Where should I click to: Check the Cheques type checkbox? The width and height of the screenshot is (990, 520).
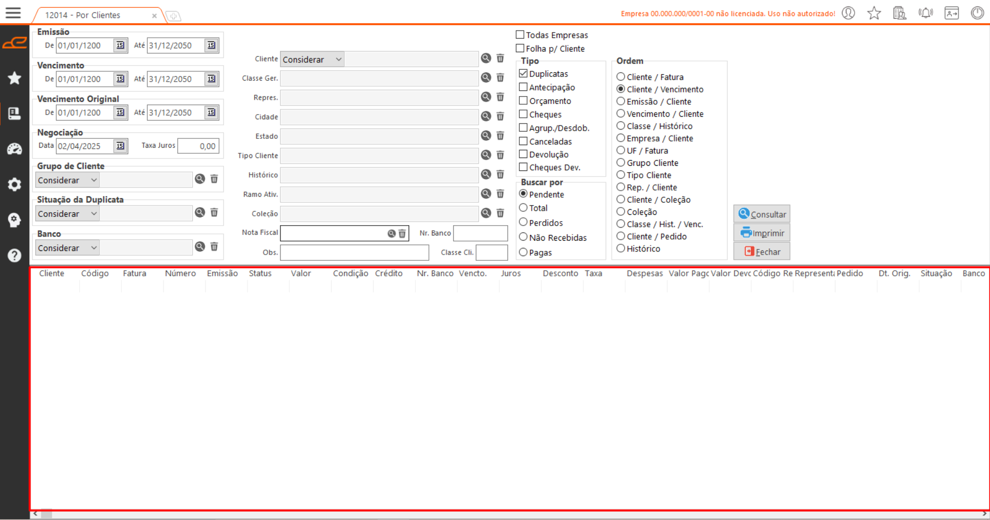523,114
